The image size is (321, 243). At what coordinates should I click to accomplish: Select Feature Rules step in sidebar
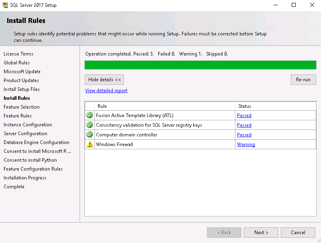(x=18, y=115)
